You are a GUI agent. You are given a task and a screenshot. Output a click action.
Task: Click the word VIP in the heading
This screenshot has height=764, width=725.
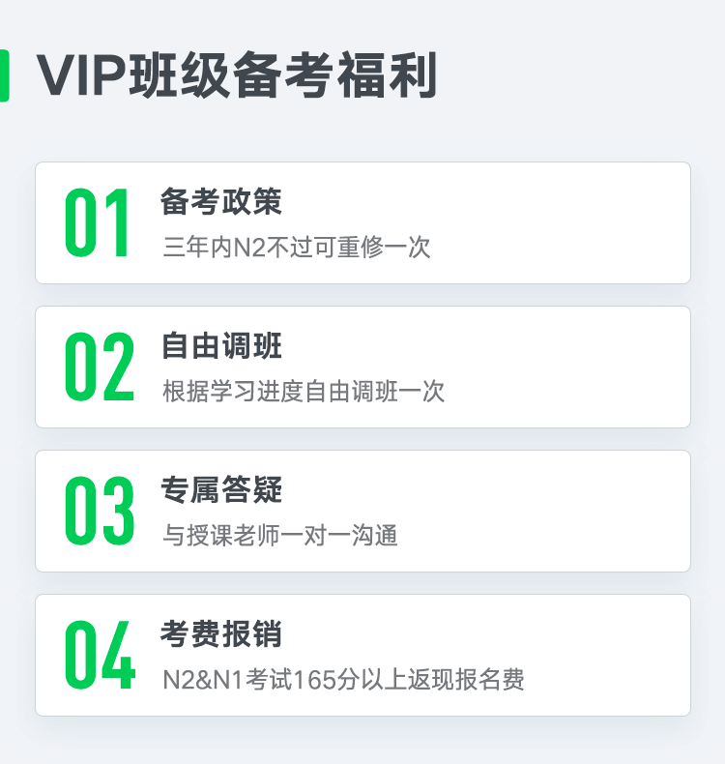pyautogui.click(x=82, y=75)
